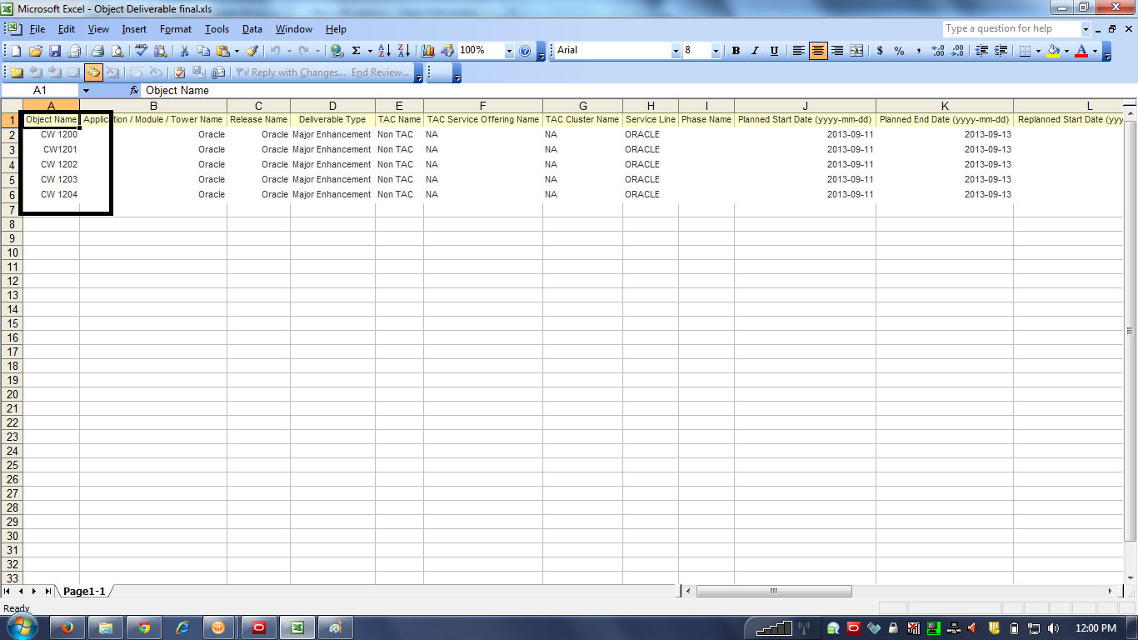Open the font size dropdown
The height and width of the screenshot is (640, 1138).
[x=716, y=51]
